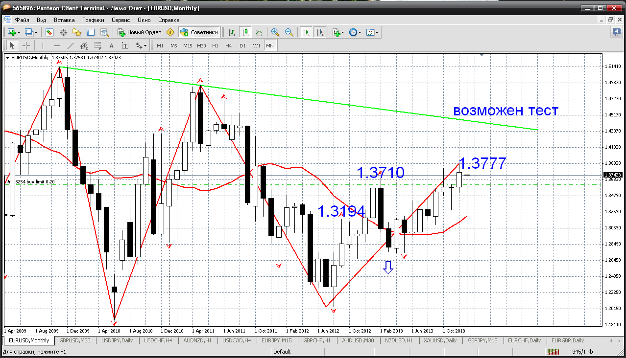Select the trendline drawing tool
The image size is (626, 358).
pyautogui.click(x=70, y=45)
